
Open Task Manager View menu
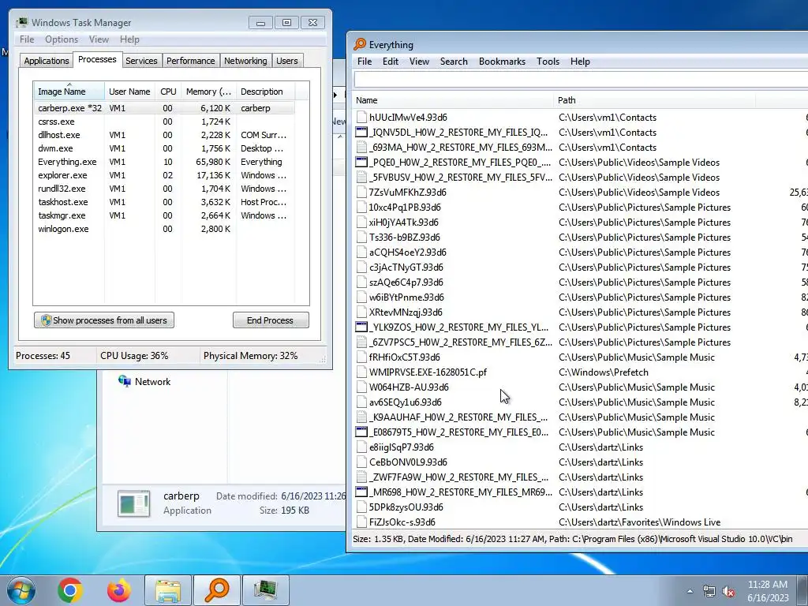[x=99, y=39]
